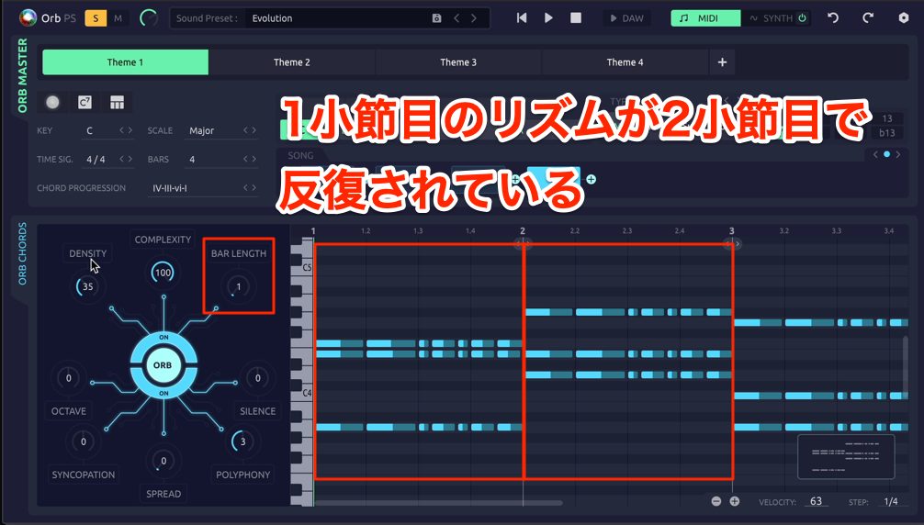Viewport: 924px width, 525px height.
Task: Click the POLYPHONY knob set to 3
Action: coord(242,441)
